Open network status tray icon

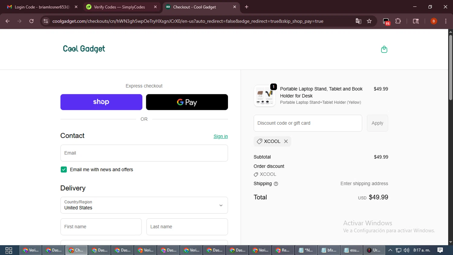click(398, 250)
